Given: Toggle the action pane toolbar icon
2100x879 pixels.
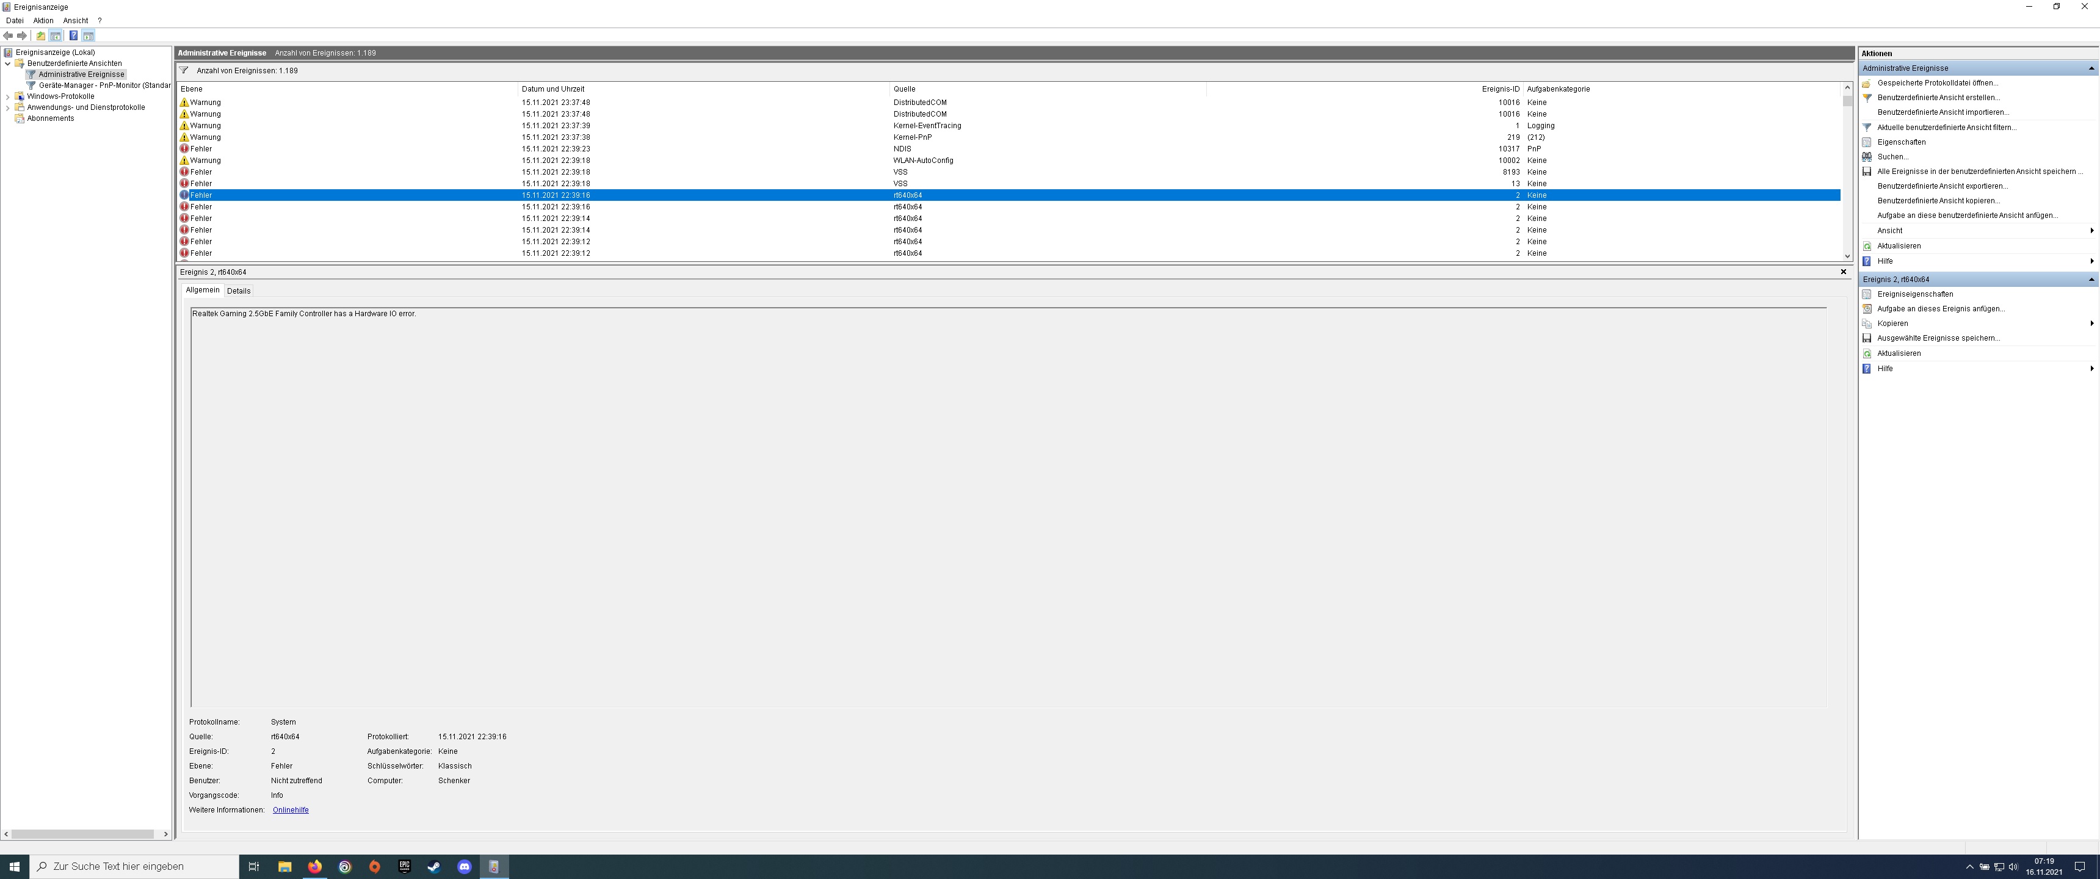Looking at the screenshot, I should (x=88, y=36).
